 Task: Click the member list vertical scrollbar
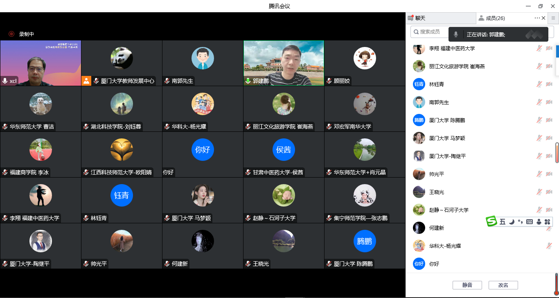557,153
